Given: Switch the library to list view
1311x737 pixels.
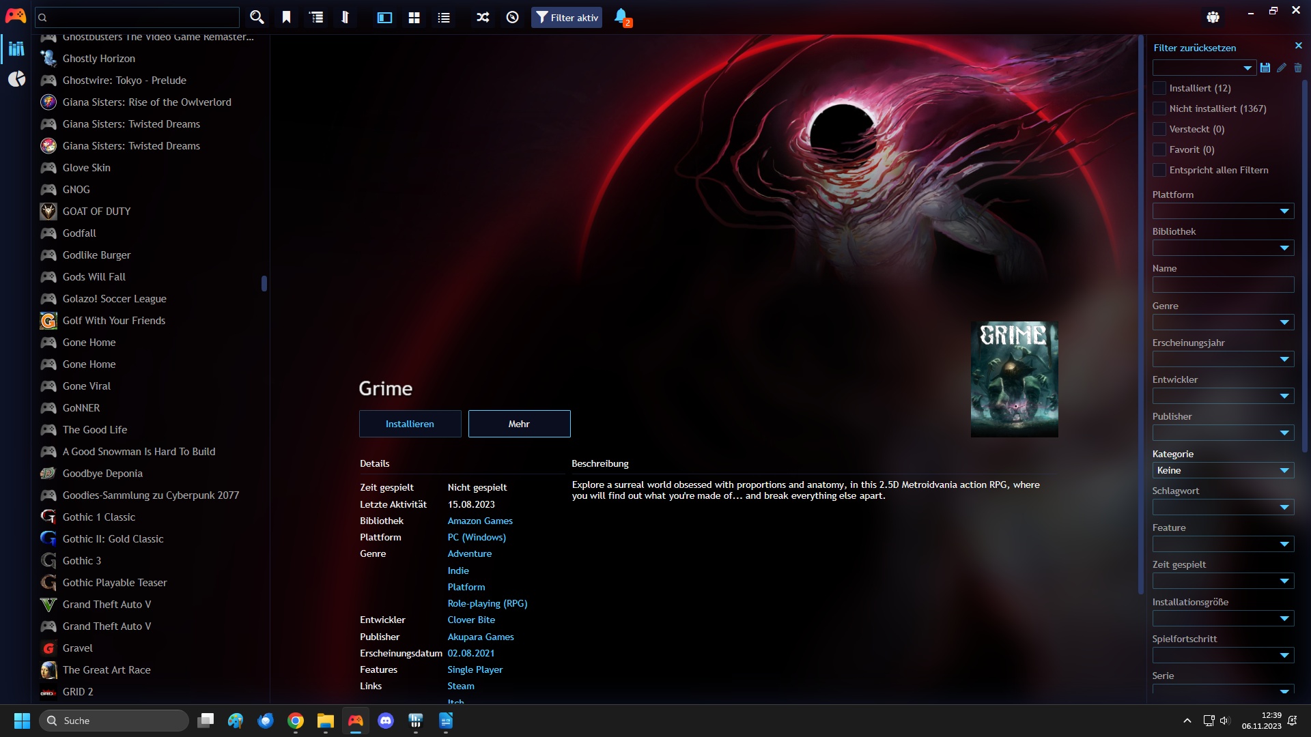Looking at the screenshot, I should [444, 17].
